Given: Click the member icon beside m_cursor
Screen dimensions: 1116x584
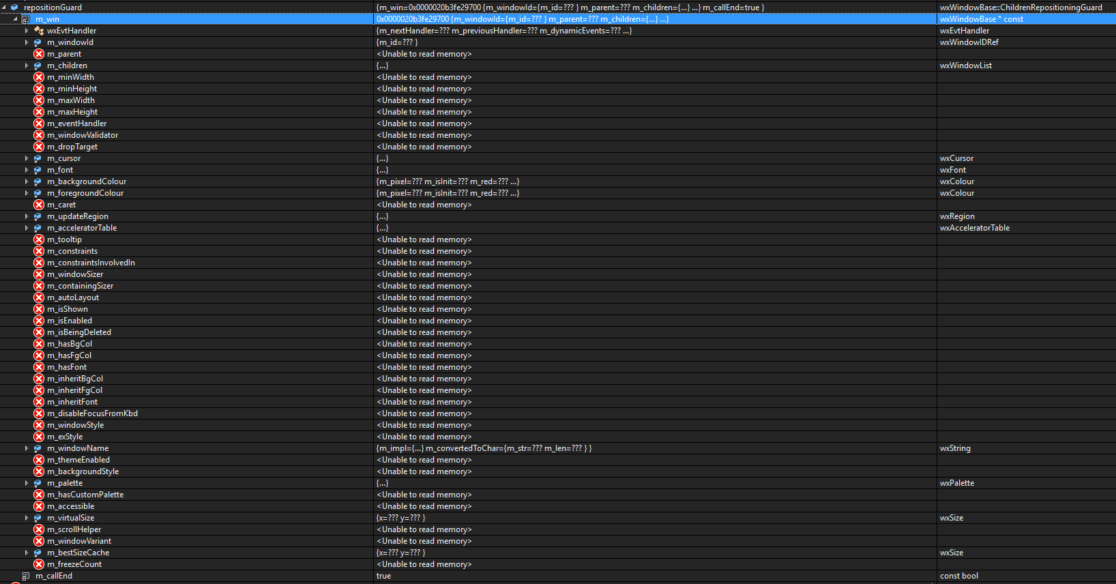Looking at the screenshot, I should pos(38,158).
